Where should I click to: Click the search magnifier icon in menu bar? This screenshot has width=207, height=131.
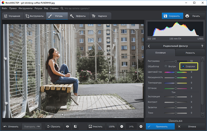(62, 9)
